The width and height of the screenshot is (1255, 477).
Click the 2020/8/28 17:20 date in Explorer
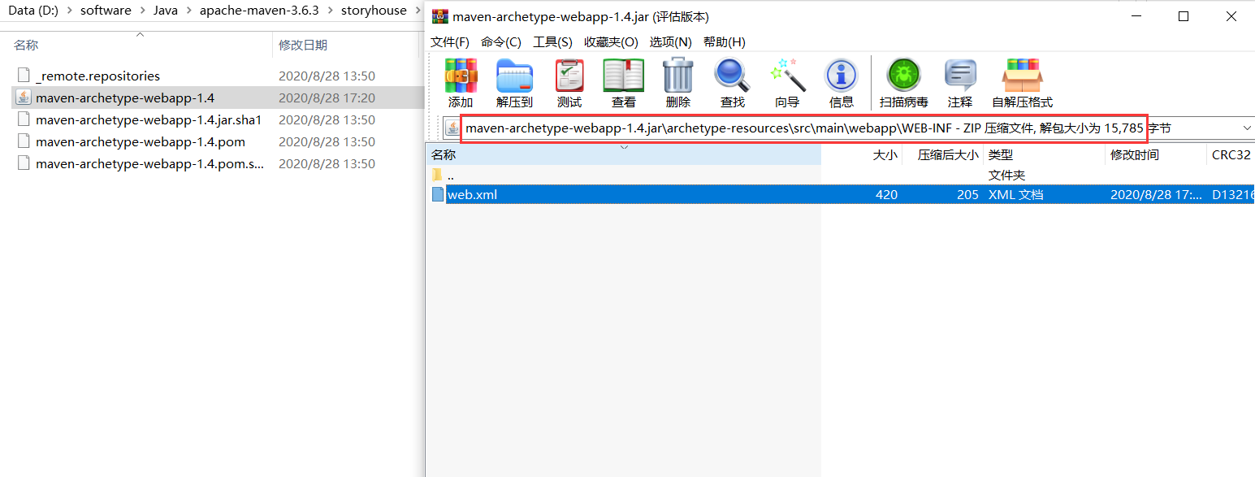[327, 98]
